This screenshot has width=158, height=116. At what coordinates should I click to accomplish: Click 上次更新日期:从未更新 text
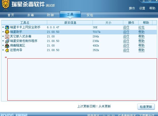point(94,106)
